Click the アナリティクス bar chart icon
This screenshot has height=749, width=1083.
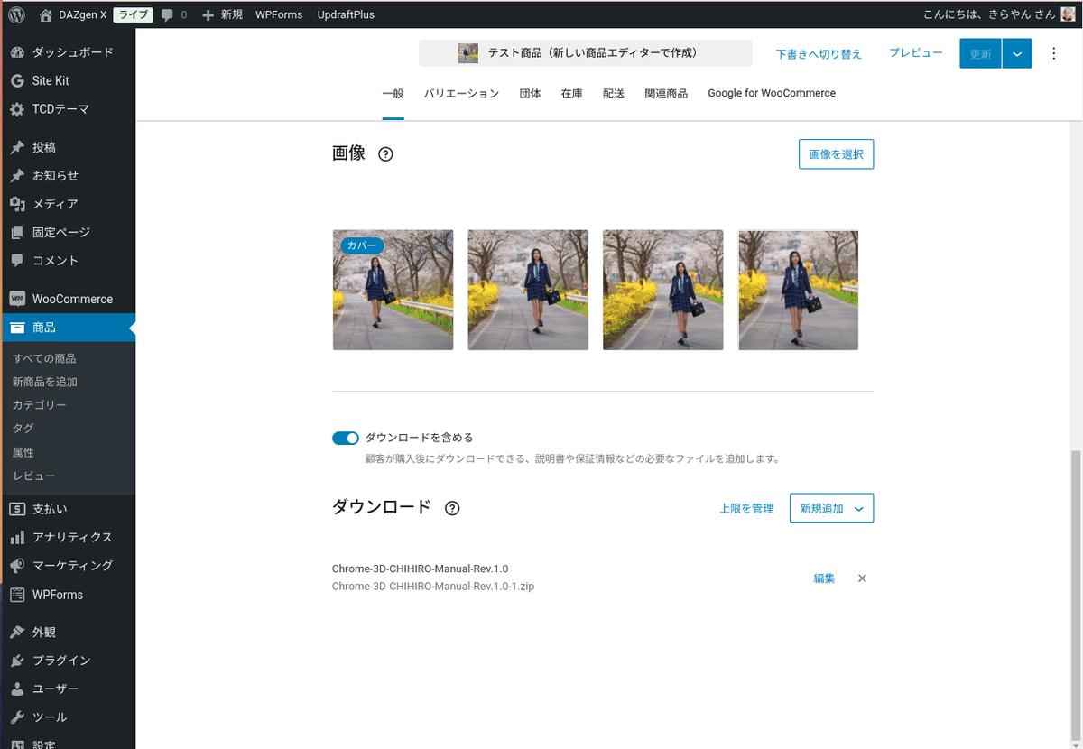pos(17,537)
